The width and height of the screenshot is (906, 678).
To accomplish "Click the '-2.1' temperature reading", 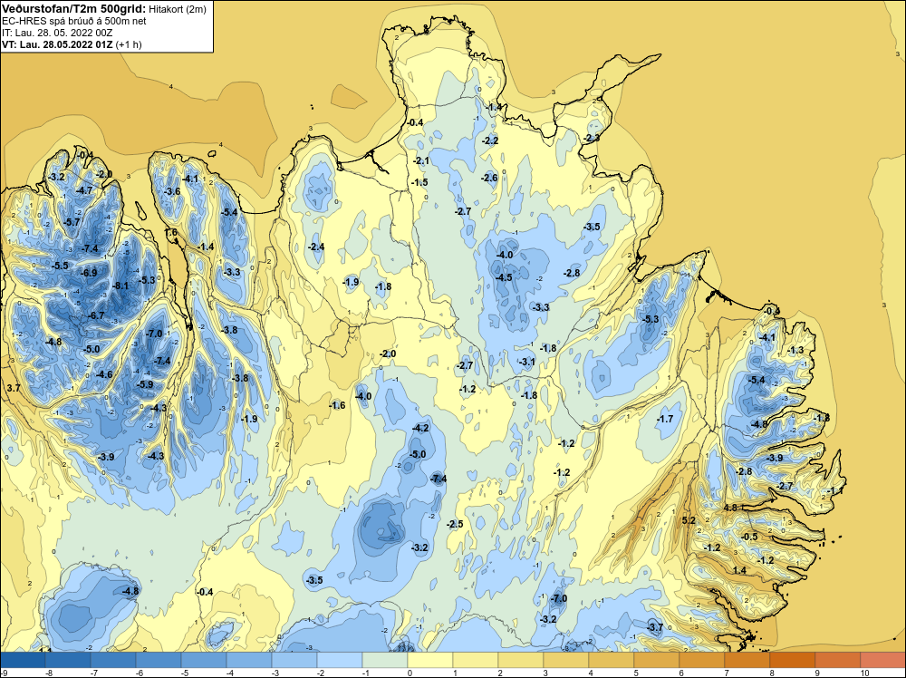I will point(421,160).
